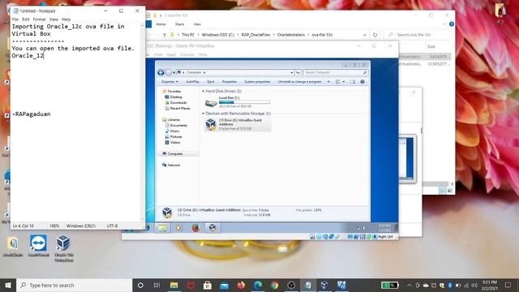Open Google Chrome from the Windows taskbar

(274, 285)
